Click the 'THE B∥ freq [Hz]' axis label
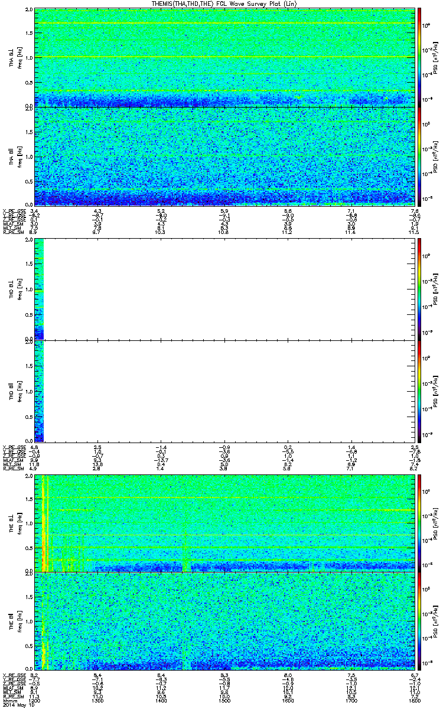Viewport: 443px width, 709px height. [x=16, y=620]
